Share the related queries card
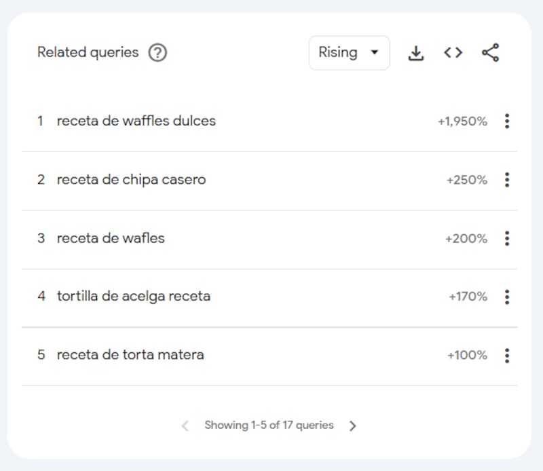The image size is (543, 471). coord(490,53)
